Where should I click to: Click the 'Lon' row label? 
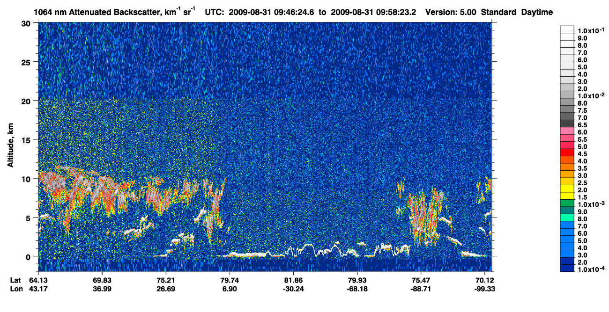click(16, 289)
